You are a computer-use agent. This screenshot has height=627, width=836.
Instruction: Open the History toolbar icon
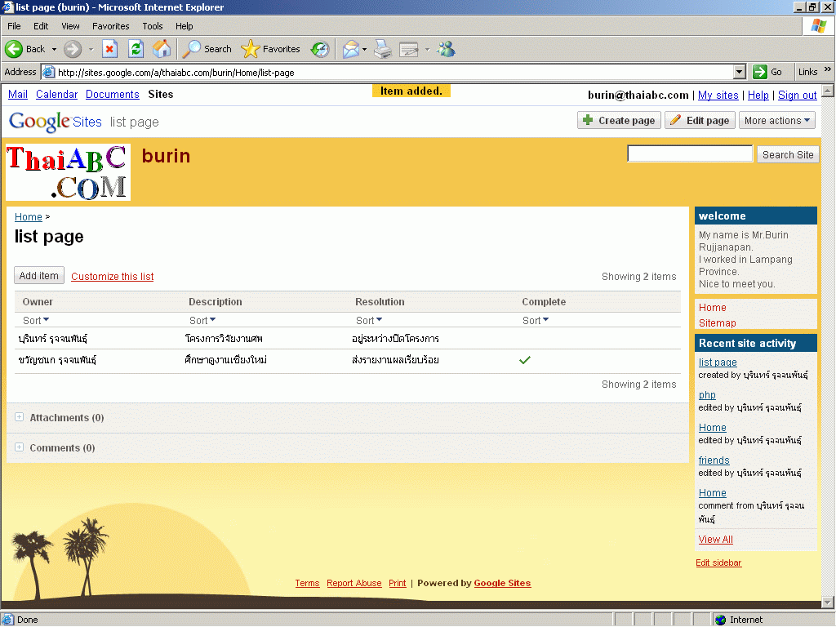pos(320,49)
